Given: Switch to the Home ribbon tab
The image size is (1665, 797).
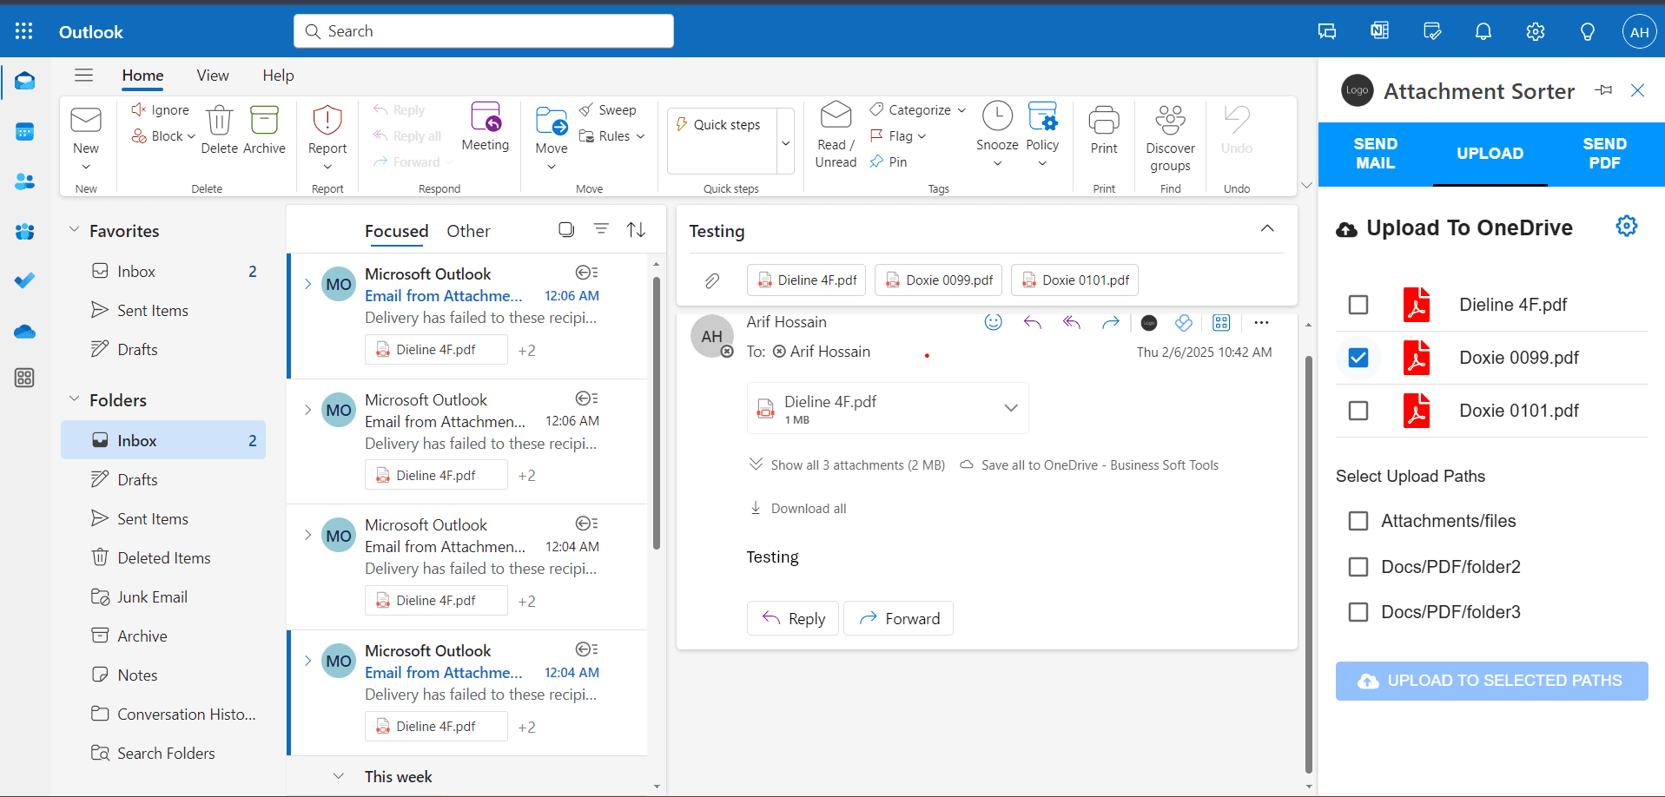Looking at the screenshot, I should [142, 76].
